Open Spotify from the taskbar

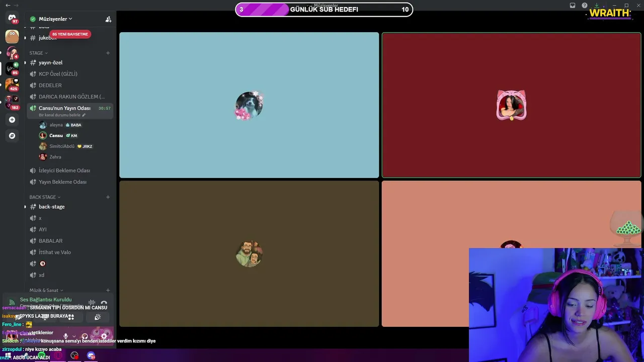[42, 355]
